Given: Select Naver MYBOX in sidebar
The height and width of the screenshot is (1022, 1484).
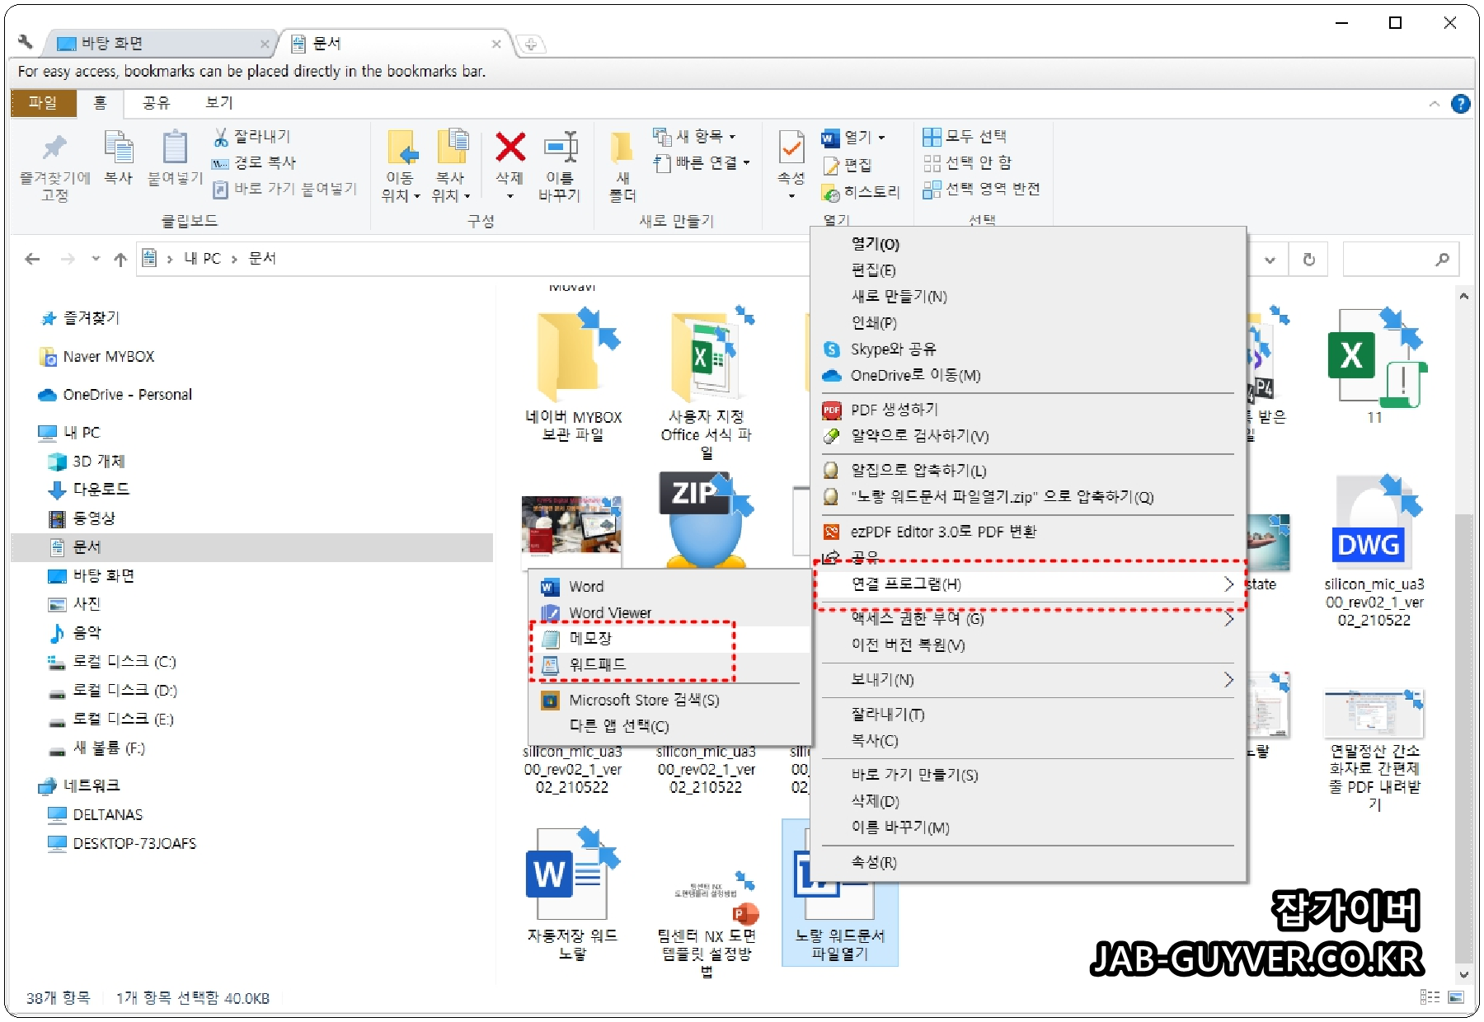Looking at the screenshot, I should tap(97, 357).
